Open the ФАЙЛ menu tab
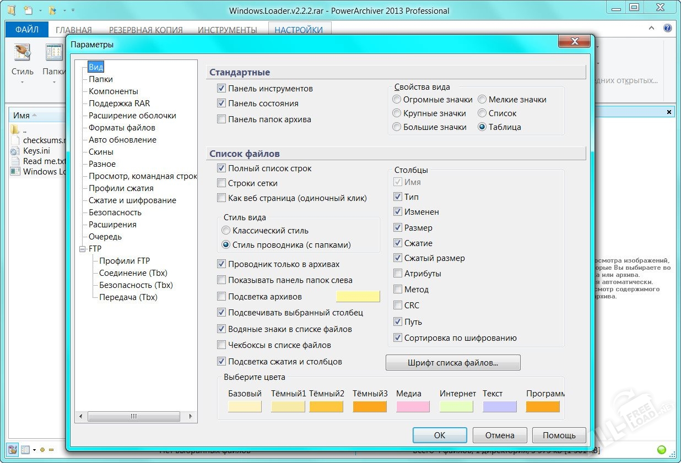 click(26, 30)
